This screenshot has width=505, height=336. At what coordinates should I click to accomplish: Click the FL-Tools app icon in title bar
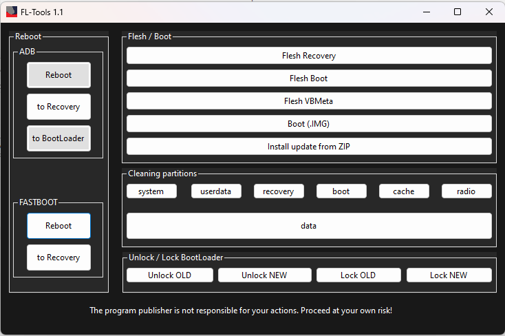pyautogui.click(x=12, y=12)
